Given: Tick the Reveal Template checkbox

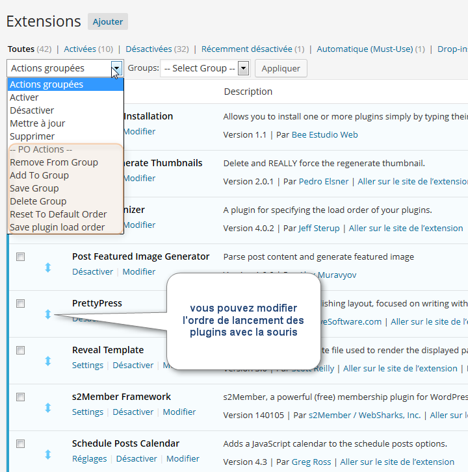Looking at the screenshot, I should point(21,350).
